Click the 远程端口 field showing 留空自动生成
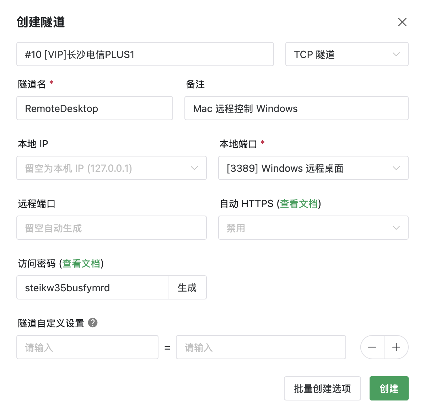This screenshot has width=425, height=414. pyautogui.click(x=111, y=228)
